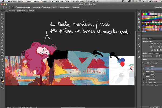Click the Zoom In magnifier option
Viewport: 162px width, 108px height.
pyautogui.click(x=10, y=7)
